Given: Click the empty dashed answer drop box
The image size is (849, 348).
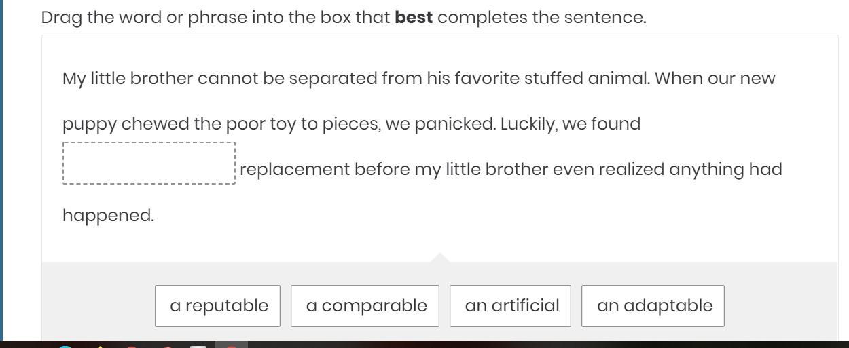Looking at the screenshot, I should tap(149, 163).
